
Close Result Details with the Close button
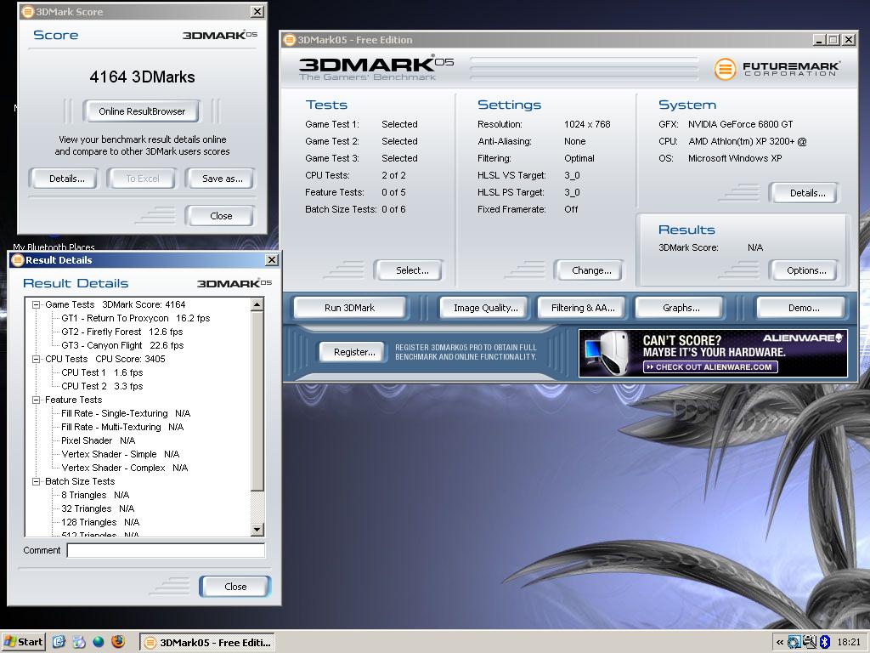click(x=235, y=587)
